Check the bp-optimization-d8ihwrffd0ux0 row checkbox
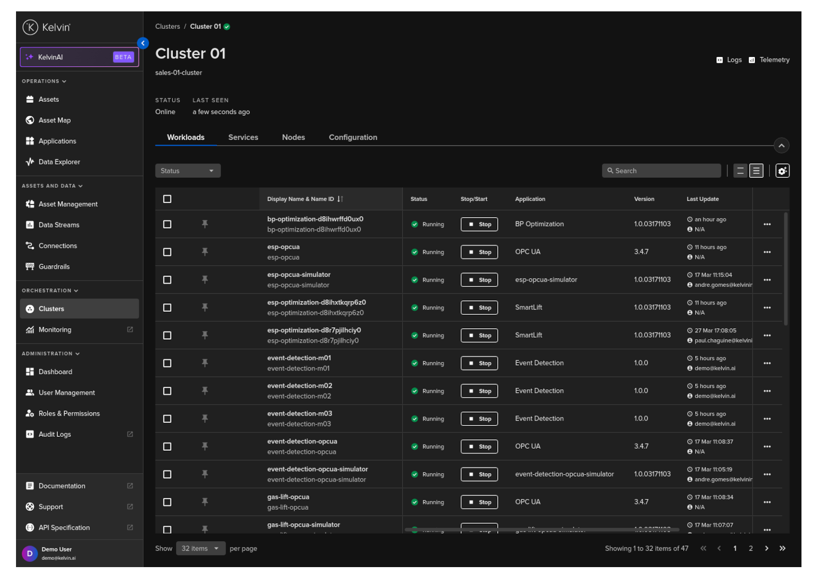Viewport: 818px width, 579px height. pos(167,224)
